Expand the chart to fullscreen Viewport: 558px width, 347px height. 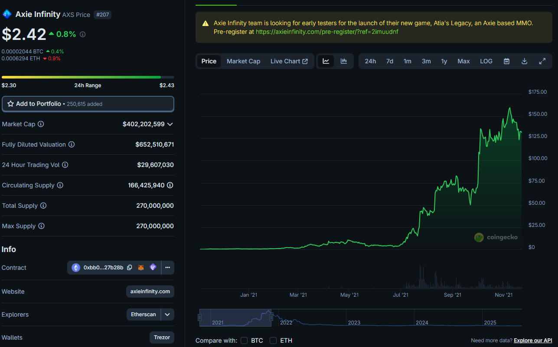(x=542, y=61)
